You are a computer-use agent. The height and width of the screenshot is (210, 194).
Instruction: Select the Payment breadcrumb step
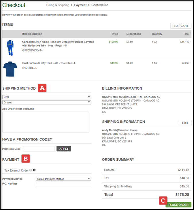(x=80, y=5)
